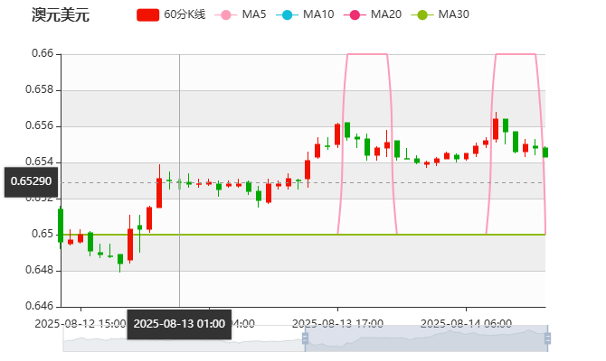The height and width of the screenshot is (361, 606).
Task: Hide the MA10 series via its label
Action: click(x=317, y=15)
